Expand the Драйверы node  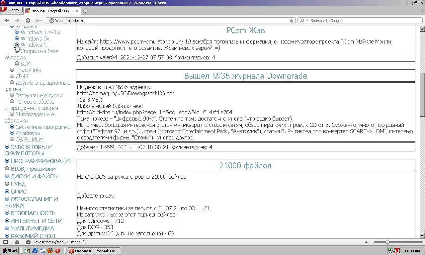tap(12, 133)
